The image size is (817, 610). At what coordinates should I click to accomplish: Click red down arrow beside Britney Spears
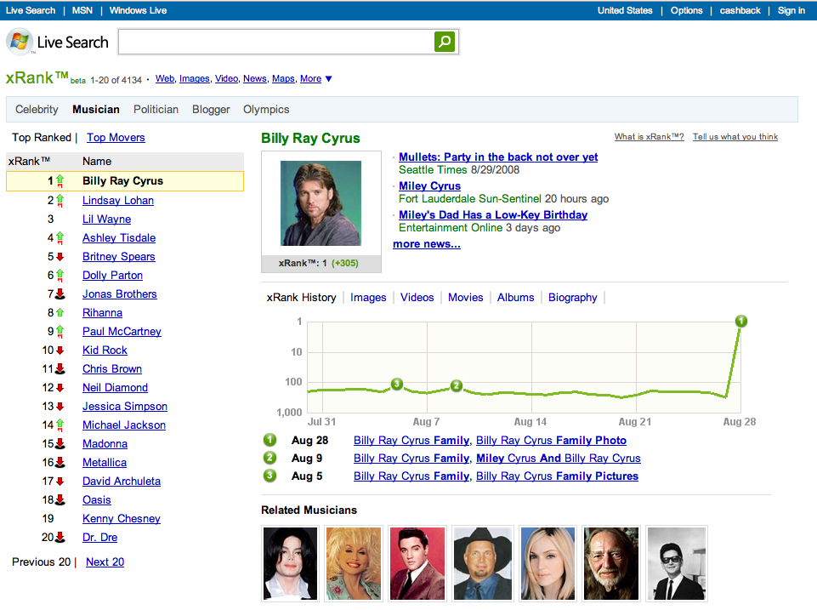click(60, 257)
